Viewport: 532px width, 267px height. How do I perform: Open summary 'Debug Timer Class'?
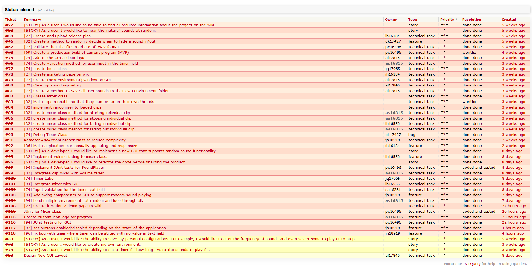pyautogui.click(x=46, y=135)
